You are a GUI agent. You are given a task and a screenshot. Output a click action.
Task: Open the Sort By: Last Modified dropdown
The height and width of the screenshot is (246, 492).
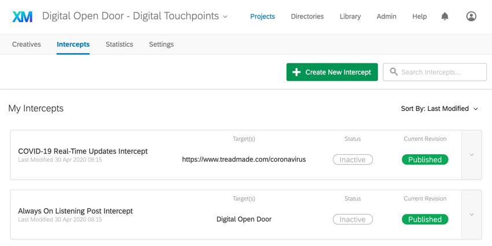click(x=439, y=109)
